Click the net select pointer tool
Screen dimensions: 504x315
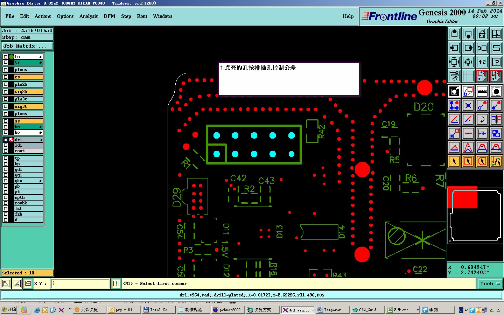496,161
